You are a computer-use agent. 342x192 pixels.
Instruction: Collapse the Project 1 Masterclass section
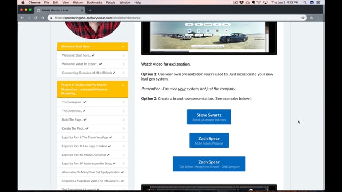point(123,85)
